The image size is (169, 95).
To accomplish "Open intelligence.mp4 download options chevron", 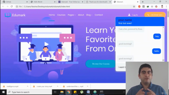I will pos(27,86).
